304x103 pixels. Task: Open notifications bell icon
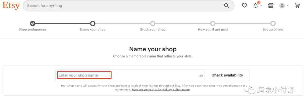coord(256,6)
